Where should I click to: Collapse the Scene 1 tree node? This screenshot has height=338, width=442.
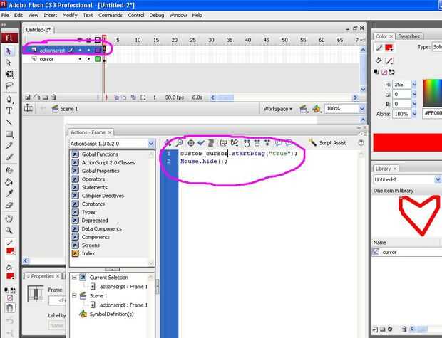click(74, 296)
